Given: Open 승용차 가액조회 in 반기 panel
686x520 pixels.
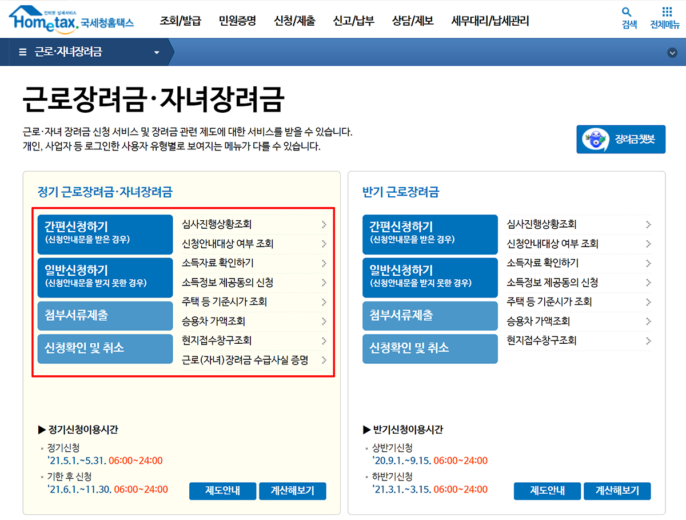Looking at the screenshot, I should coord(579,321).
